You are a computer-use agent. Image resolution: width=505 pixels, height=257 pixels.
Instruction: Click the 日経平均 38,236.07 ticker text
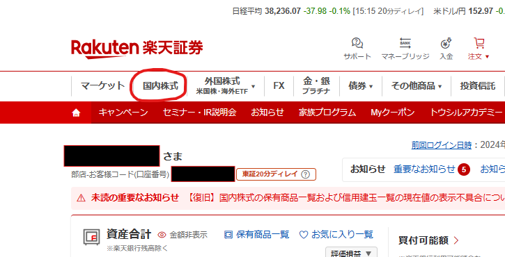coord(266,11)
